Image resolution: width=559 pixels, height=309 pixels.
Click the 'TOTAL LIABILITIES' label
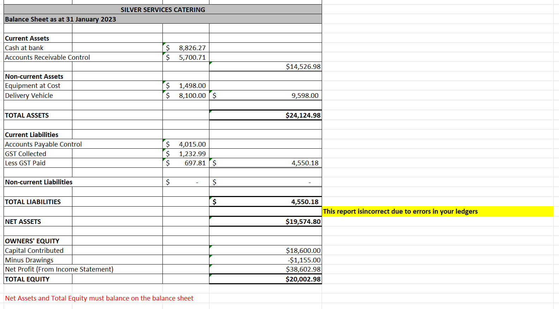pyautogui.click(x=33, y=202)
